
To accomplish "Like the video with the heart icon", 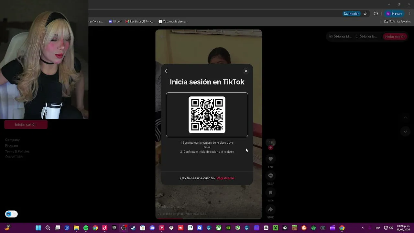I will 271,159.
